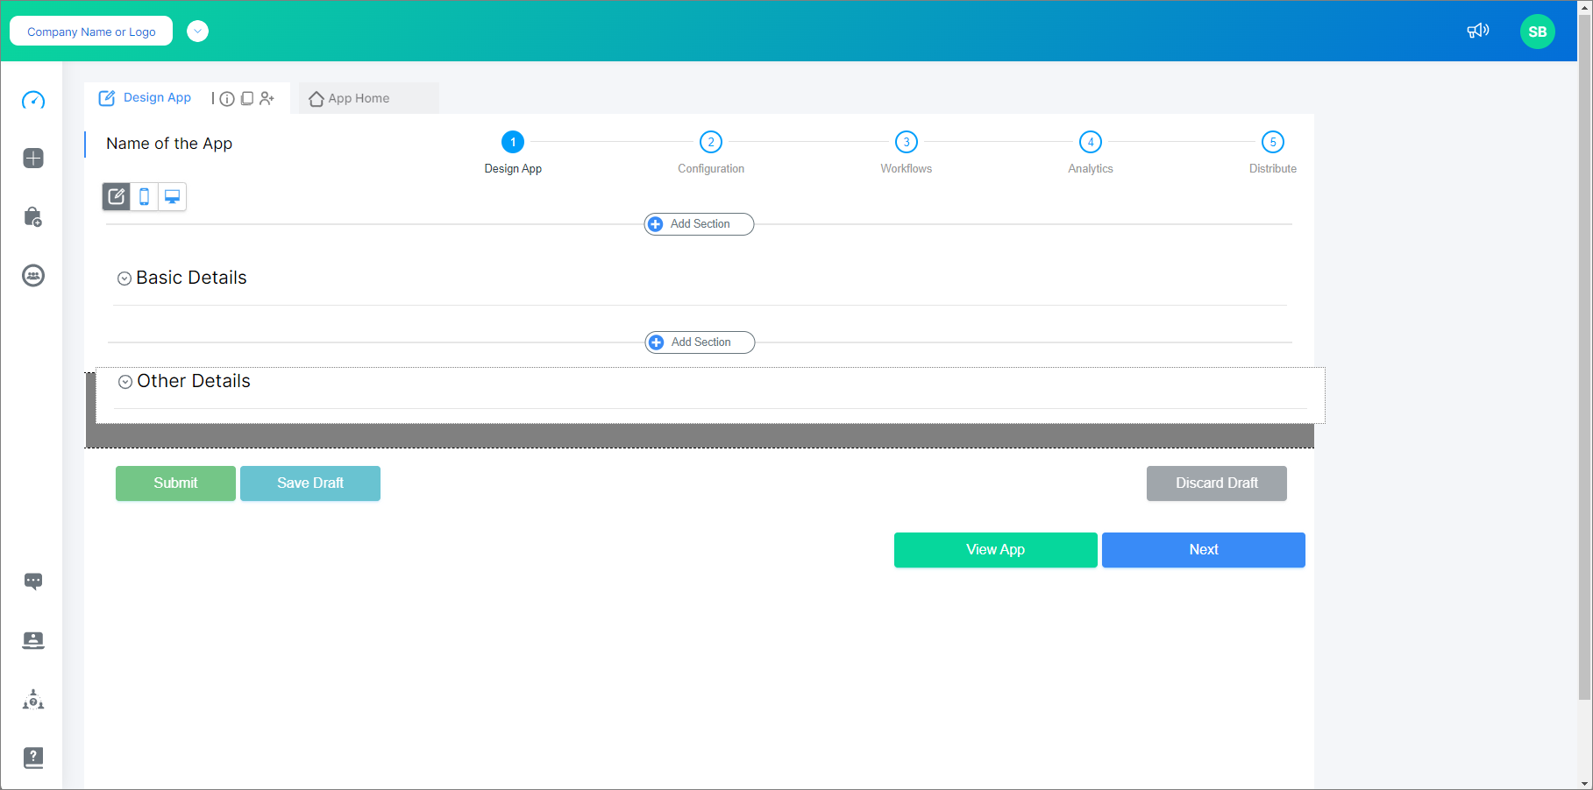Select the dashboard icon in the left sidebar
The height and width of the screenshot is (790, 1593).
point(32,100)
